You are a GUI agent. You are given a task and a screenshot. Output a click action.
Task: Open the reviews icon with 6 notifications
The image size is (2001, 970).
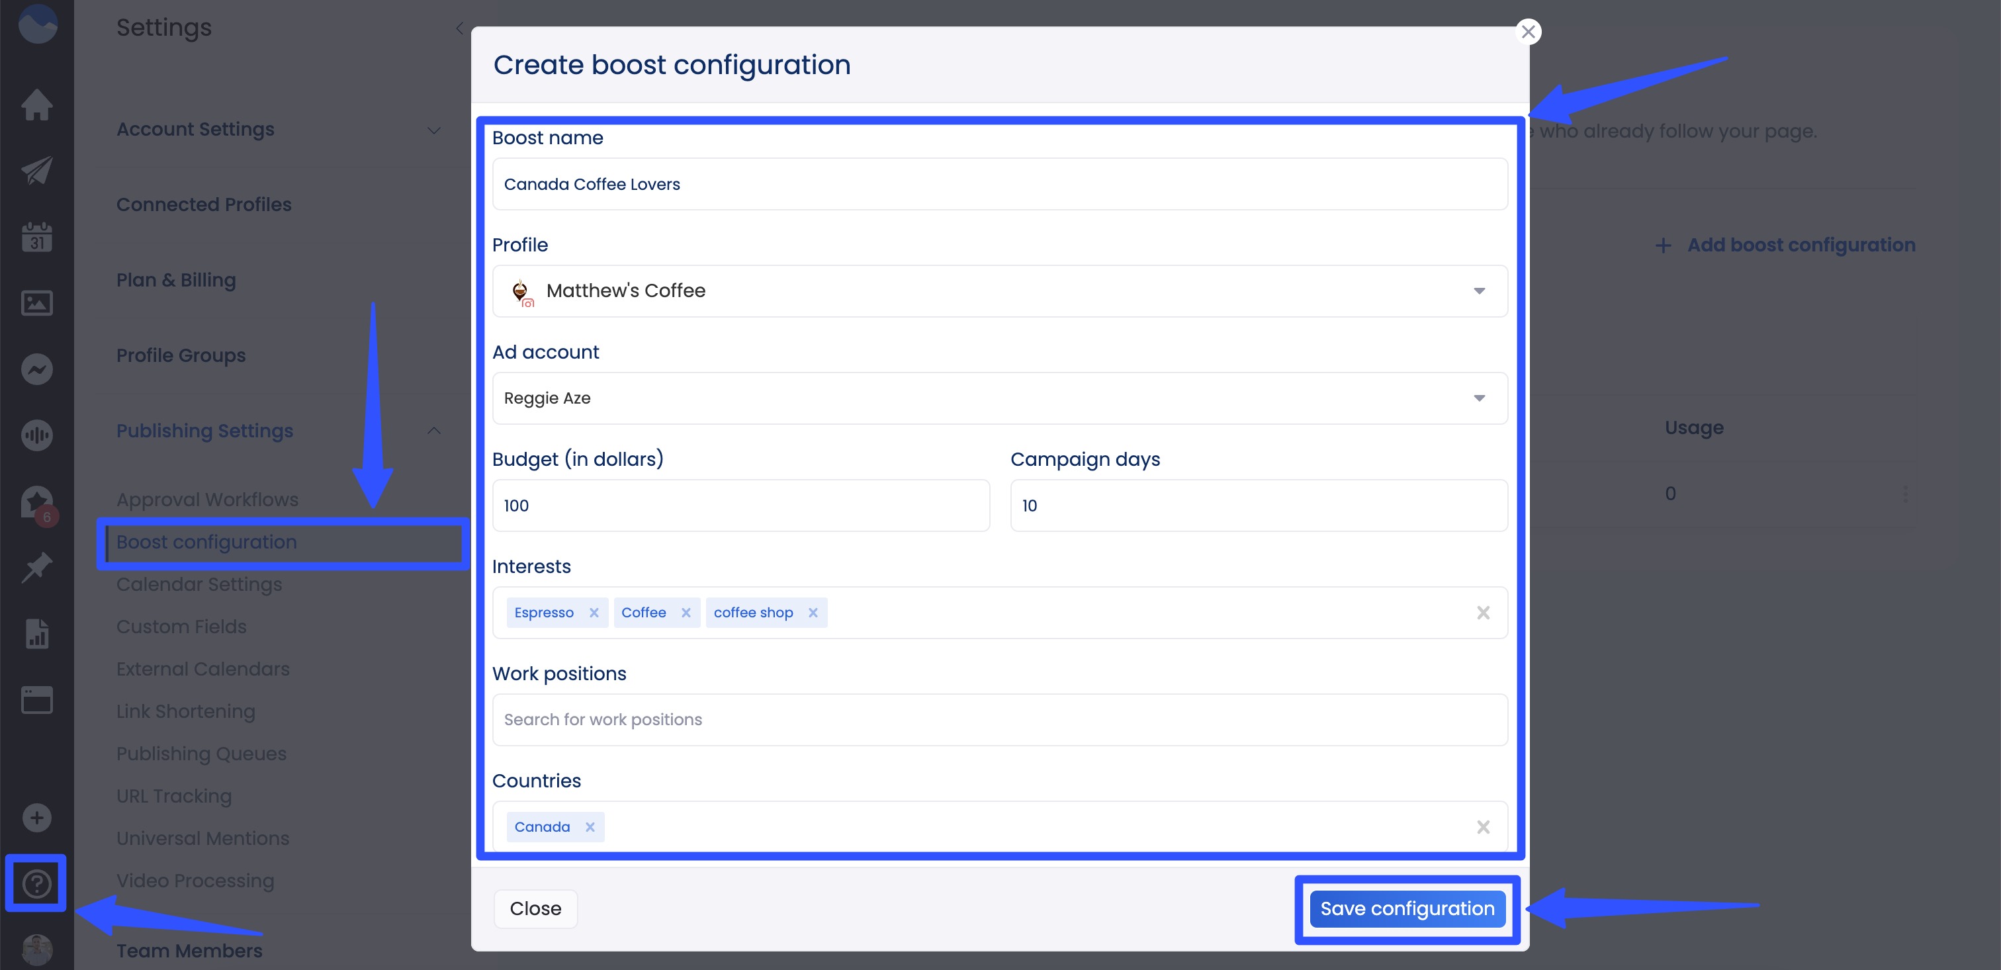[36, 502]
